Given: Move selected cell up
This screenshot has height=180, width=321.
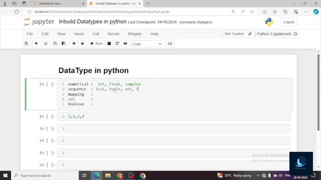Looking at the screenshot, I should tap(74, 43).
